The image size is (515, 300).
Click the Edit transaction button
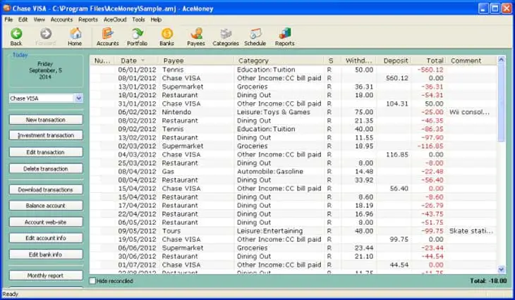[46, 152]
